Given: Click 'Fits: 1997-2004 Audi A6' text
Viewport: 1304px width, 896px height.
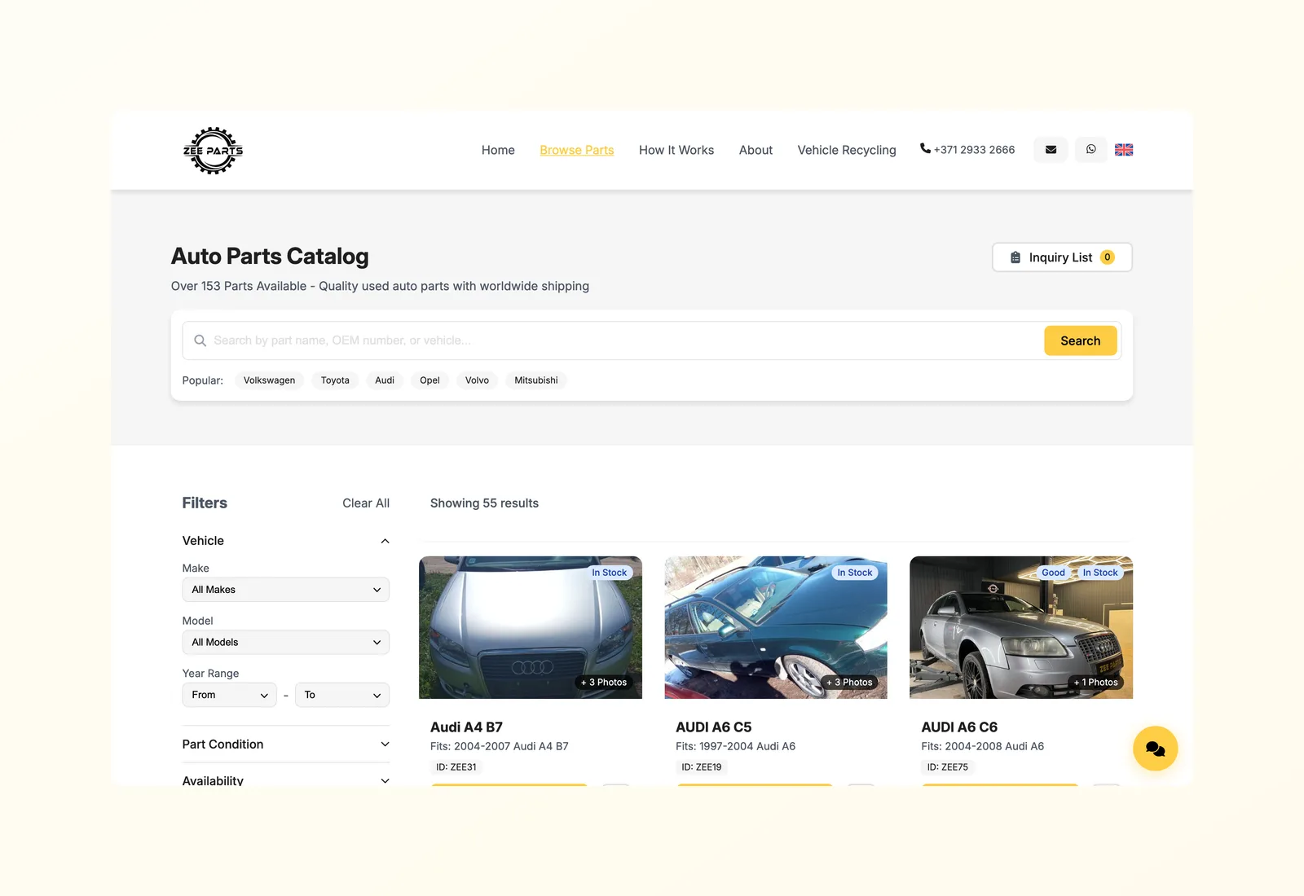Looking at the screenshot, I should (x=735, y=746).
